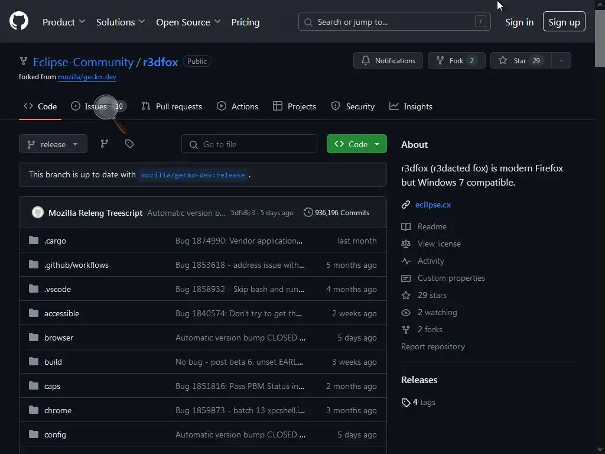Image resolution: width=605 pixels, height=454 pixels.
Task: Open the mozilla/gecko-dev forked-from link
Action: [87, 77]
